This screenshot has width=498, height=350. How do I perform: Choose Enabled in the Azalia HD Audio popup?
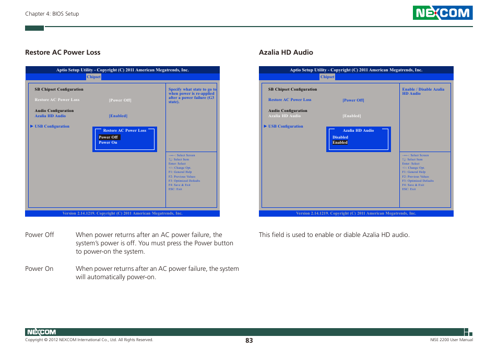[x=340, y=143]
